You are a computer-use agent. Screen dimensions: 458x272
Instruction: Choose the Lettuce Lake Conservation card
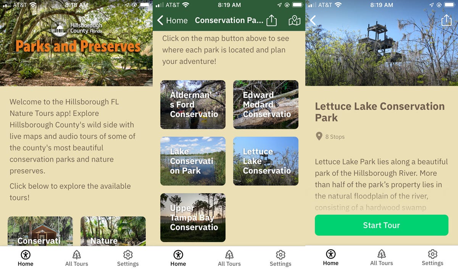pyautogui.click(x=266, y=161)
